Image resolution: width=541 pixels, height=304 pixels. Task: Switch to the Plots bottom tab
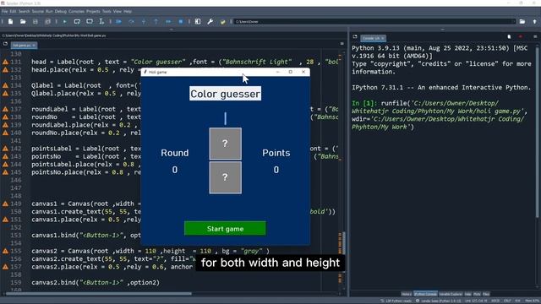click(x=477, y=294)
